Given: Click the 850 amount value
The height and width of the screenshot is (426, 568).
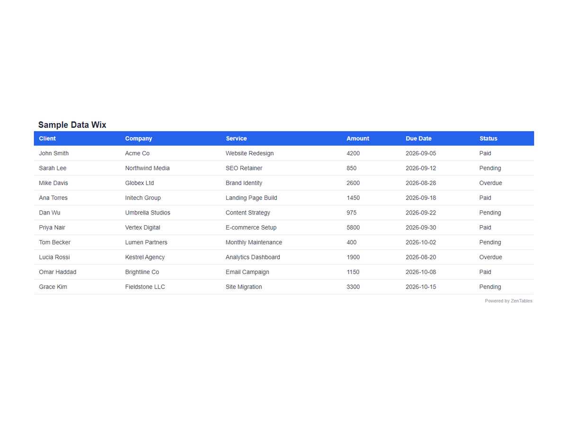Looking at the screenshot, I should [x=352, y=168].
